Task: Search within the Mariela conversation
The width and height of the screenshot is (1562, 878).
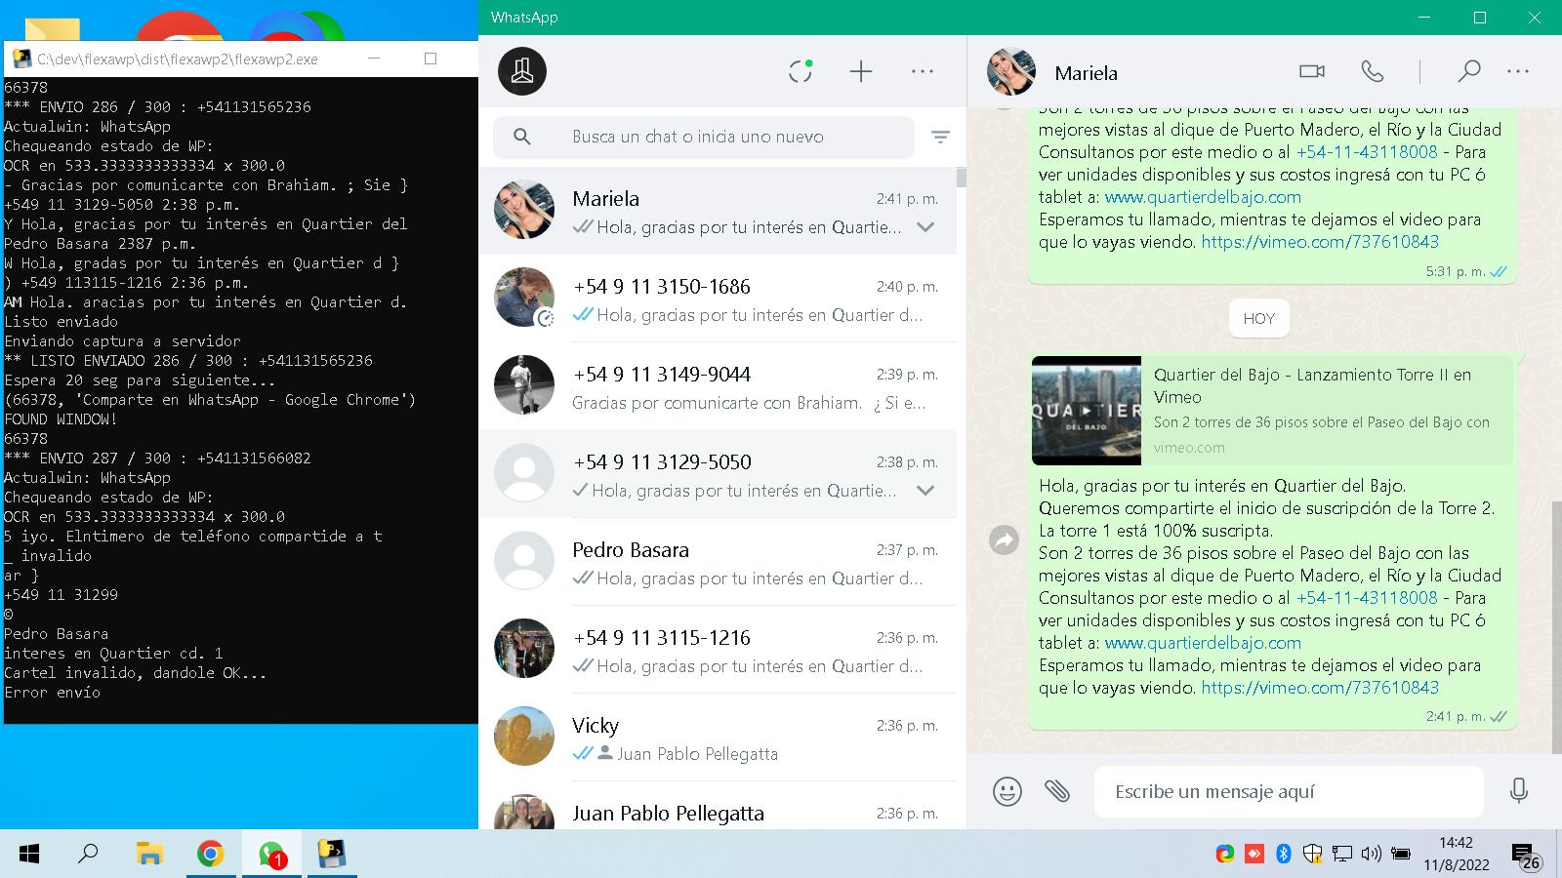Action: point(1468,71)
